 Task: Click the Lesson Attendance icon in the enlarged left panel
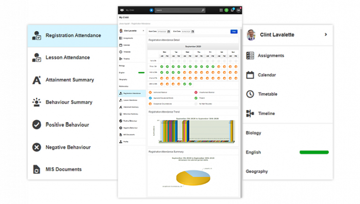(x=36, y=58)
